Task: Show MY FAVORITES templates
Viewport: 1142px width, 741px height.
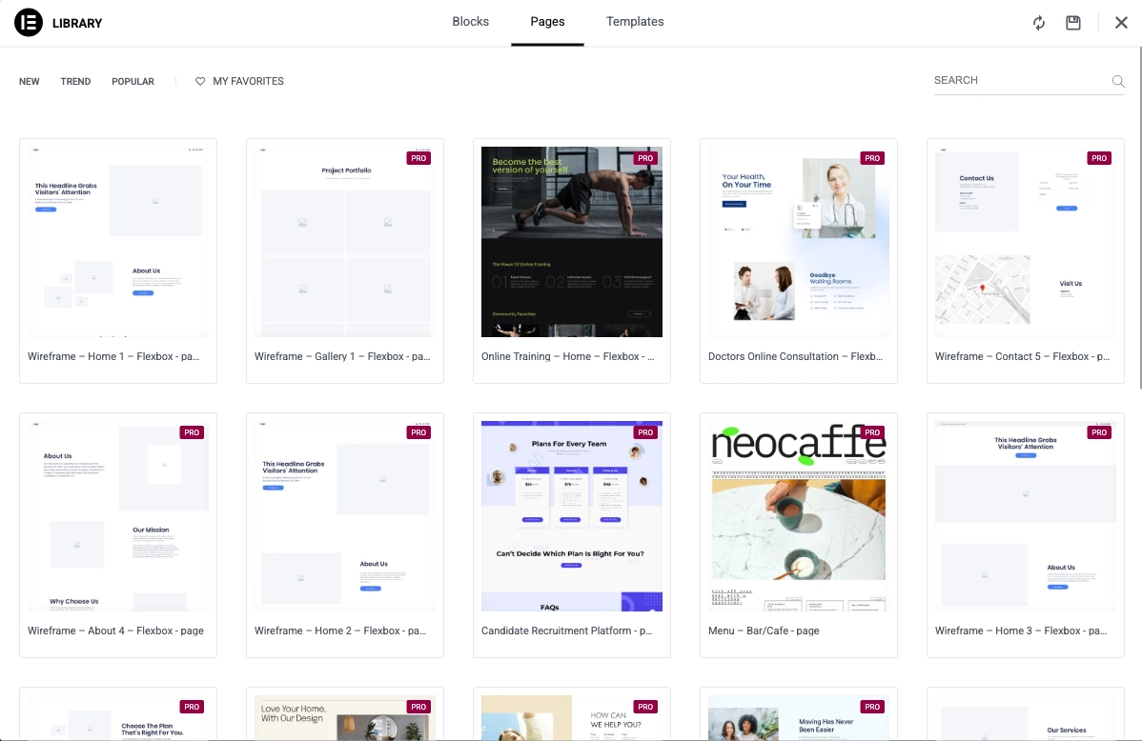Action: 248,82
